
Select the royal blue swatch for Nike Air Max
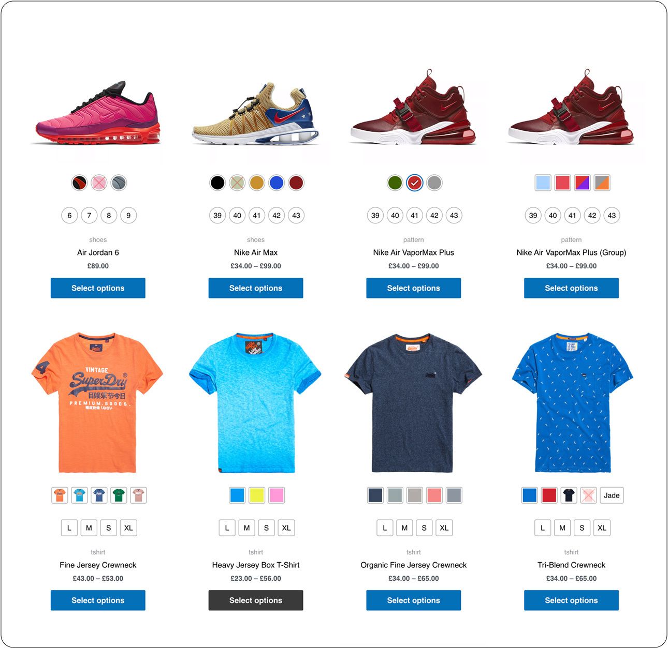tap(277, 183)
